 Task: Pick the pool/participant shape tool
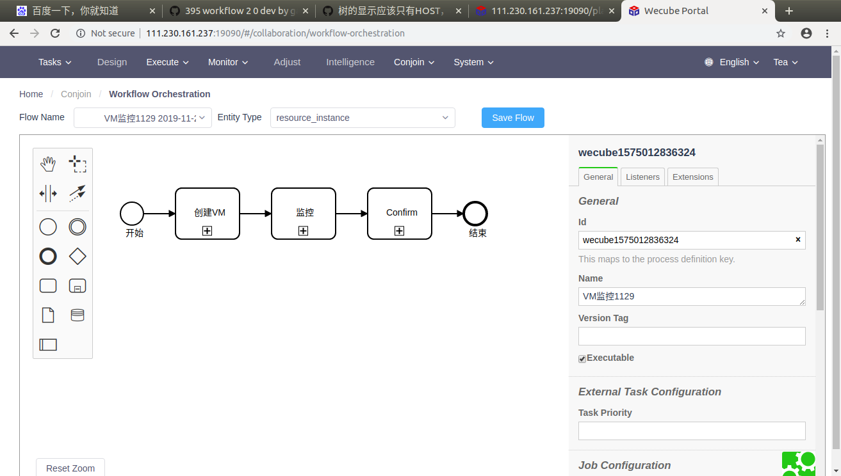48,344
